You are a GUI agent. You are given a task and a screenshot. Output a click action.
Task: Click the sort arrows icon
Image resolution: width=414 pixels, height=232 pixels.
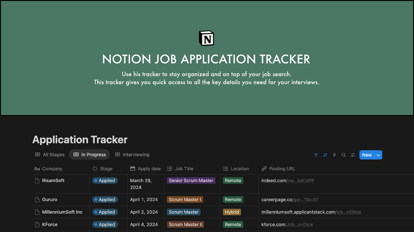click(325, 155)
